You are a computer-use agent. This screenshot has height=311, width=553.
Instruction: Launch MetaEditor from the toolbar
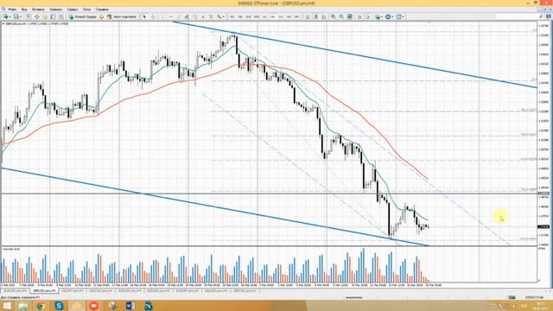pos(101,16)
